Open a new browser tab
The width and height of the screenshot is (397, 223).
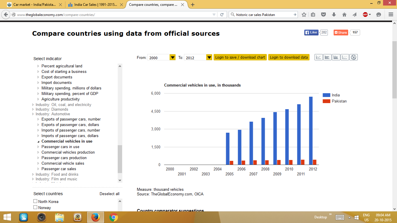tap(193, 5)
